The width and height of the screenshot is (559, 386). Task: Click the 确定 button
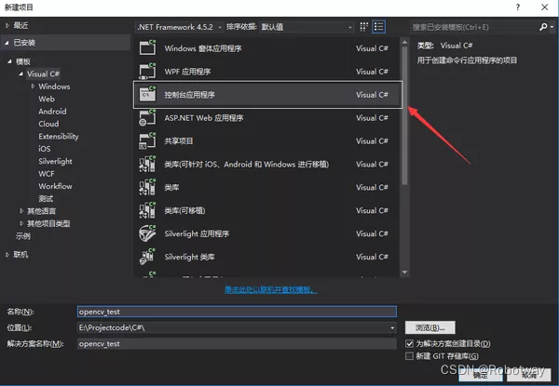coord(480,375)
